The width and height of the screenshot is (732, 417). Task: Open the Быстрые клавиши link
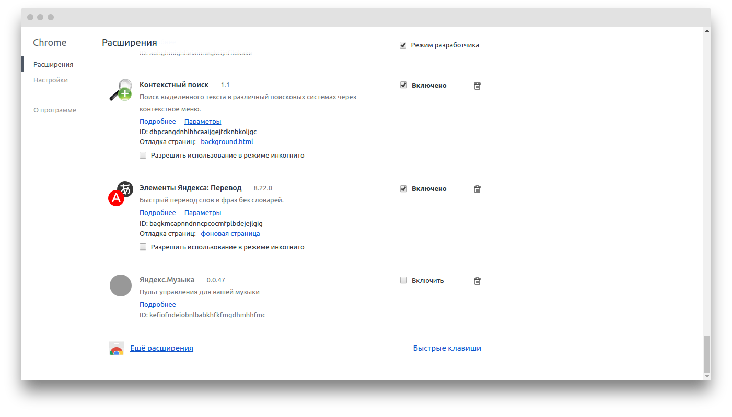coord(447,348)
